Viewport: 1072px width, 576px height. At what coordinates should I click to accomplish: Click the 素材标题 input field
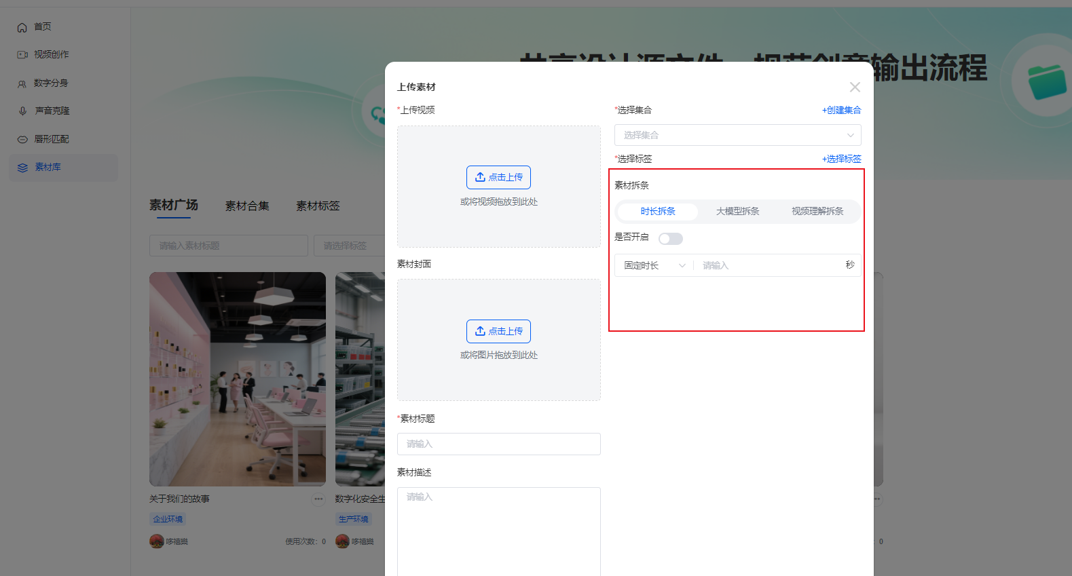coord(498,444)
